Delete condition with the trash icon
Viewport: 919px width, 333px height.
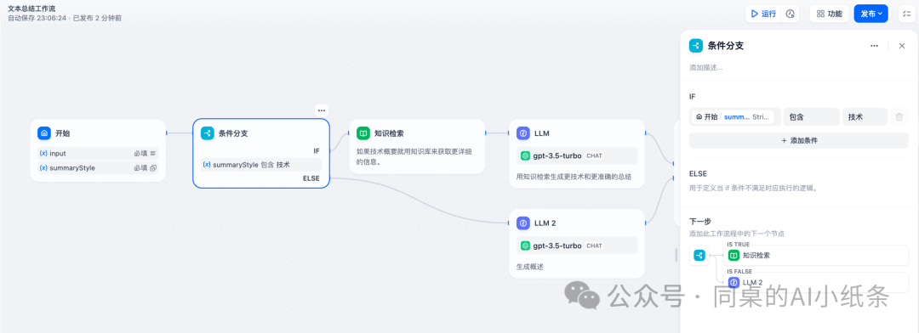899,117
